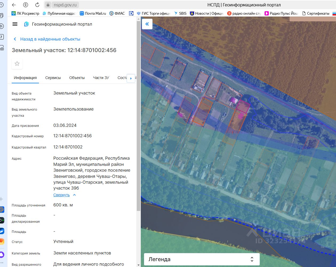This screenshot has height=267, width=336.
Task: Open the ЛК Росреестр bookmark
Action: click(x=25, y=13)
